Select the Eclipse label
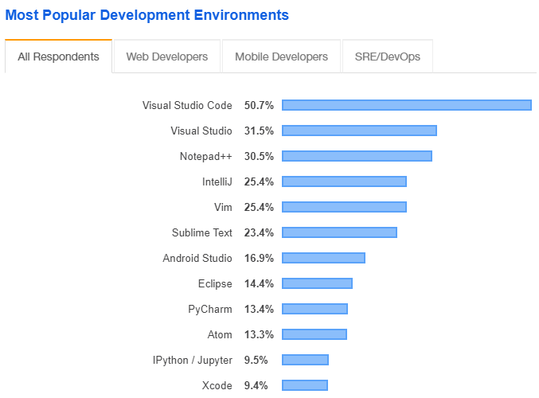 pos(215,283)
